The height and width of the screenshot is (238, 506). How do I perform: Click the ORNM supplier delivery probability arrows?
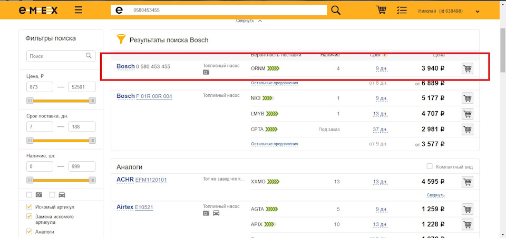273,68
